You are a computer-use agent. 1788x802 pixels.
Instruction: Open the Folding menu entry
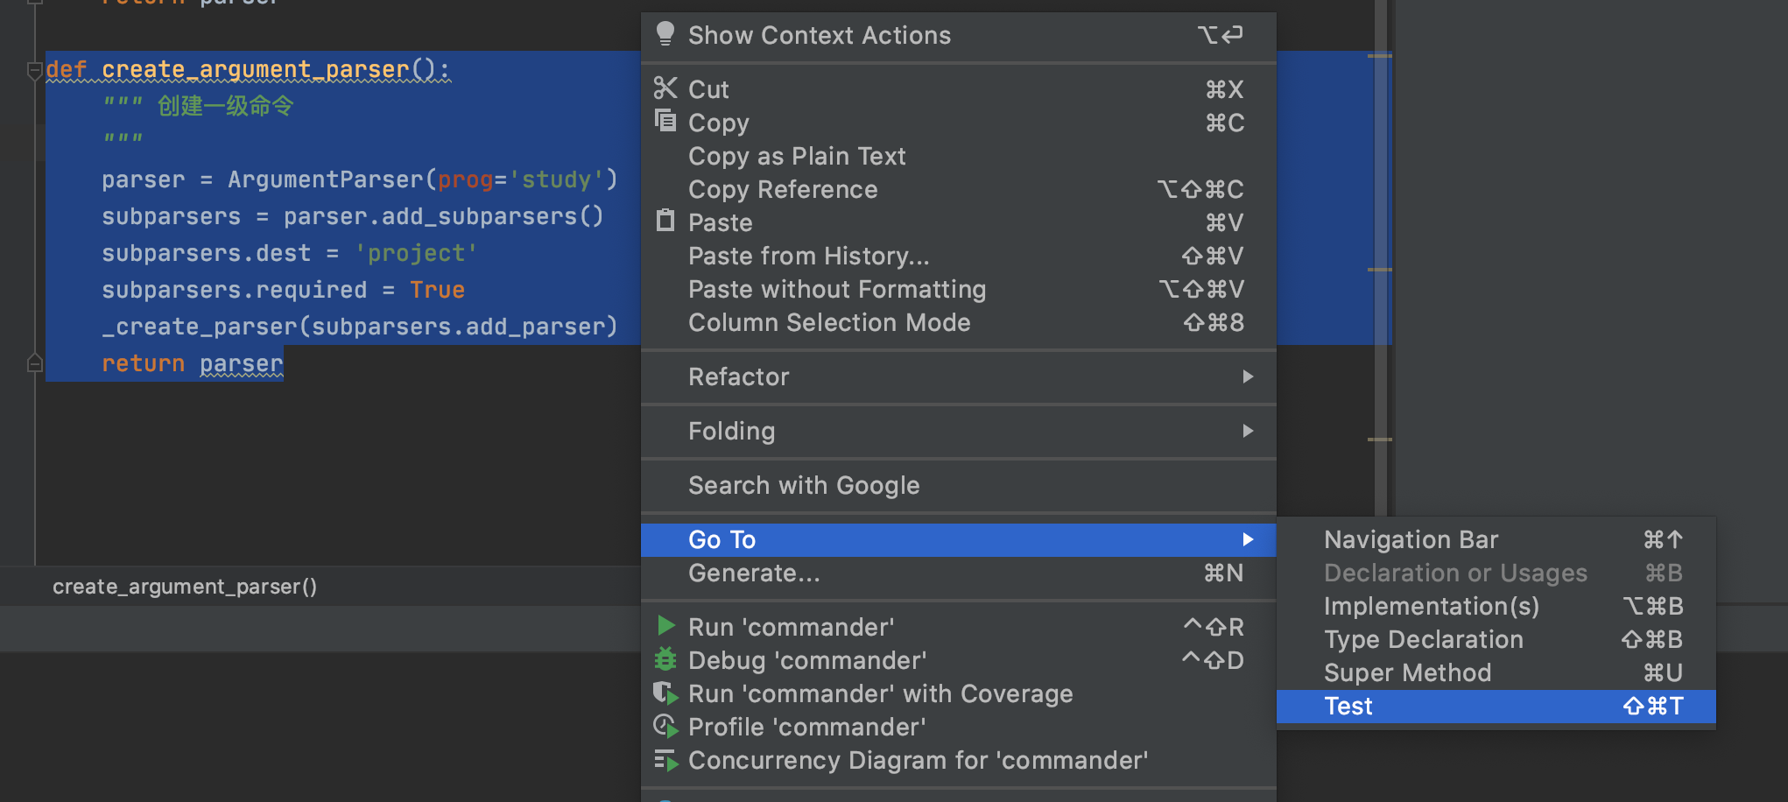point(958,431)
